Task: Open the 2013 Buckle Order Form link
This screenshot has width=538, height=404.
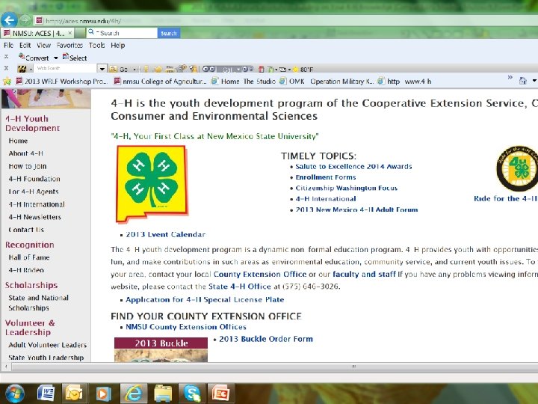Action: (266, 339)
